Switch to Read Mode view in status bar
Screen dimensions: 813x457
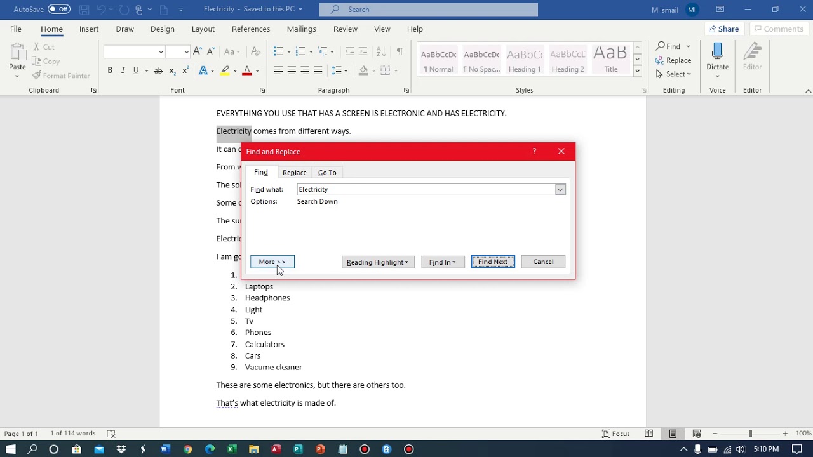tap(649, 434)
